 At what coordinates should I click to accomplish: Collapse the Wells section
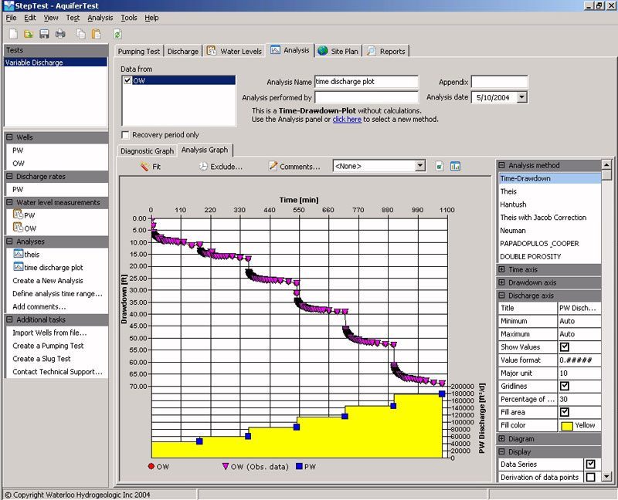pos(9,137)
